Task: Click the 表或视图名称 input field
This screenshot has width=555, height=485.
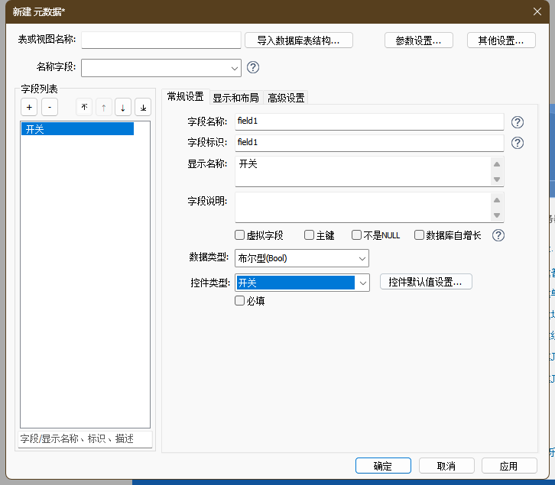Action: pos(161,40)
